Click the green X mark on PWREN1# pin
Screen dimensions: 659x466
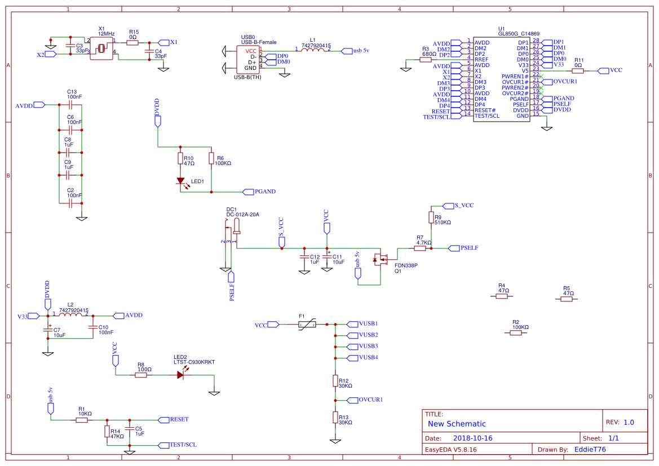coord(541,77)
